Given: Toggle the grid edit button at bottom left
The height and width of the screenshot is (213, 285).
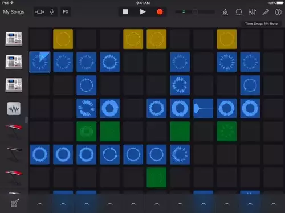Looking at the screenshot, I should click(15, 203).
